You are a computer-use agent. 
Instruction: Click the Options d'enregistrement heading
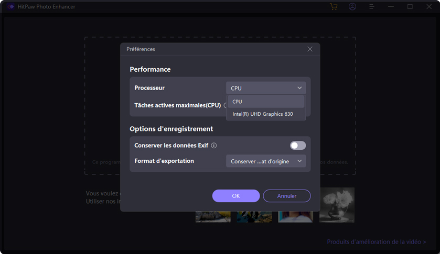click(x=171, y=129)
